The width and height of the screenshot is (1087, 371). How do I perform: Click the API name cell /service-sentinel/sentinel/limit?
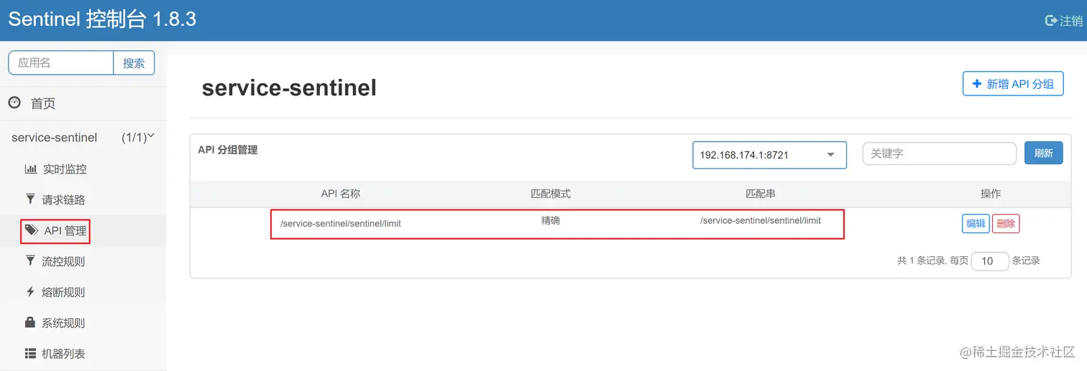tap(341, 223)
